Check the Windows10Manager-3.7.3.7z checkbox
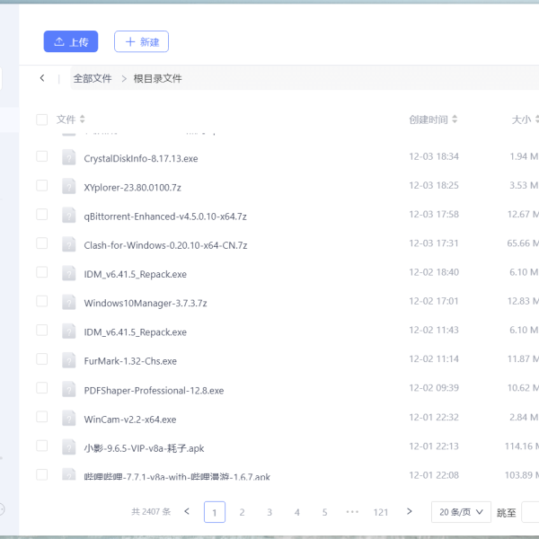 coord(42,301)
